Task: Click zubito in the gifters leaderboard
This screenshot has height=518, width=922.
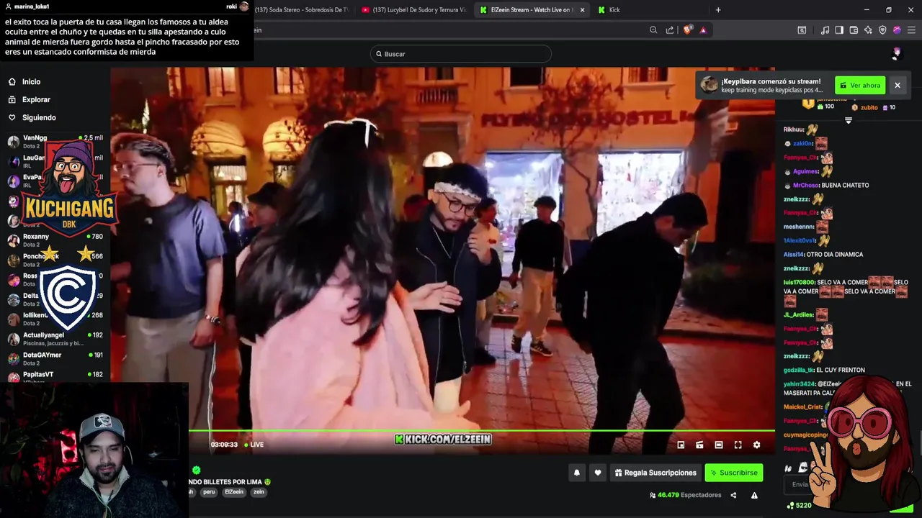Action: (869, 108)
